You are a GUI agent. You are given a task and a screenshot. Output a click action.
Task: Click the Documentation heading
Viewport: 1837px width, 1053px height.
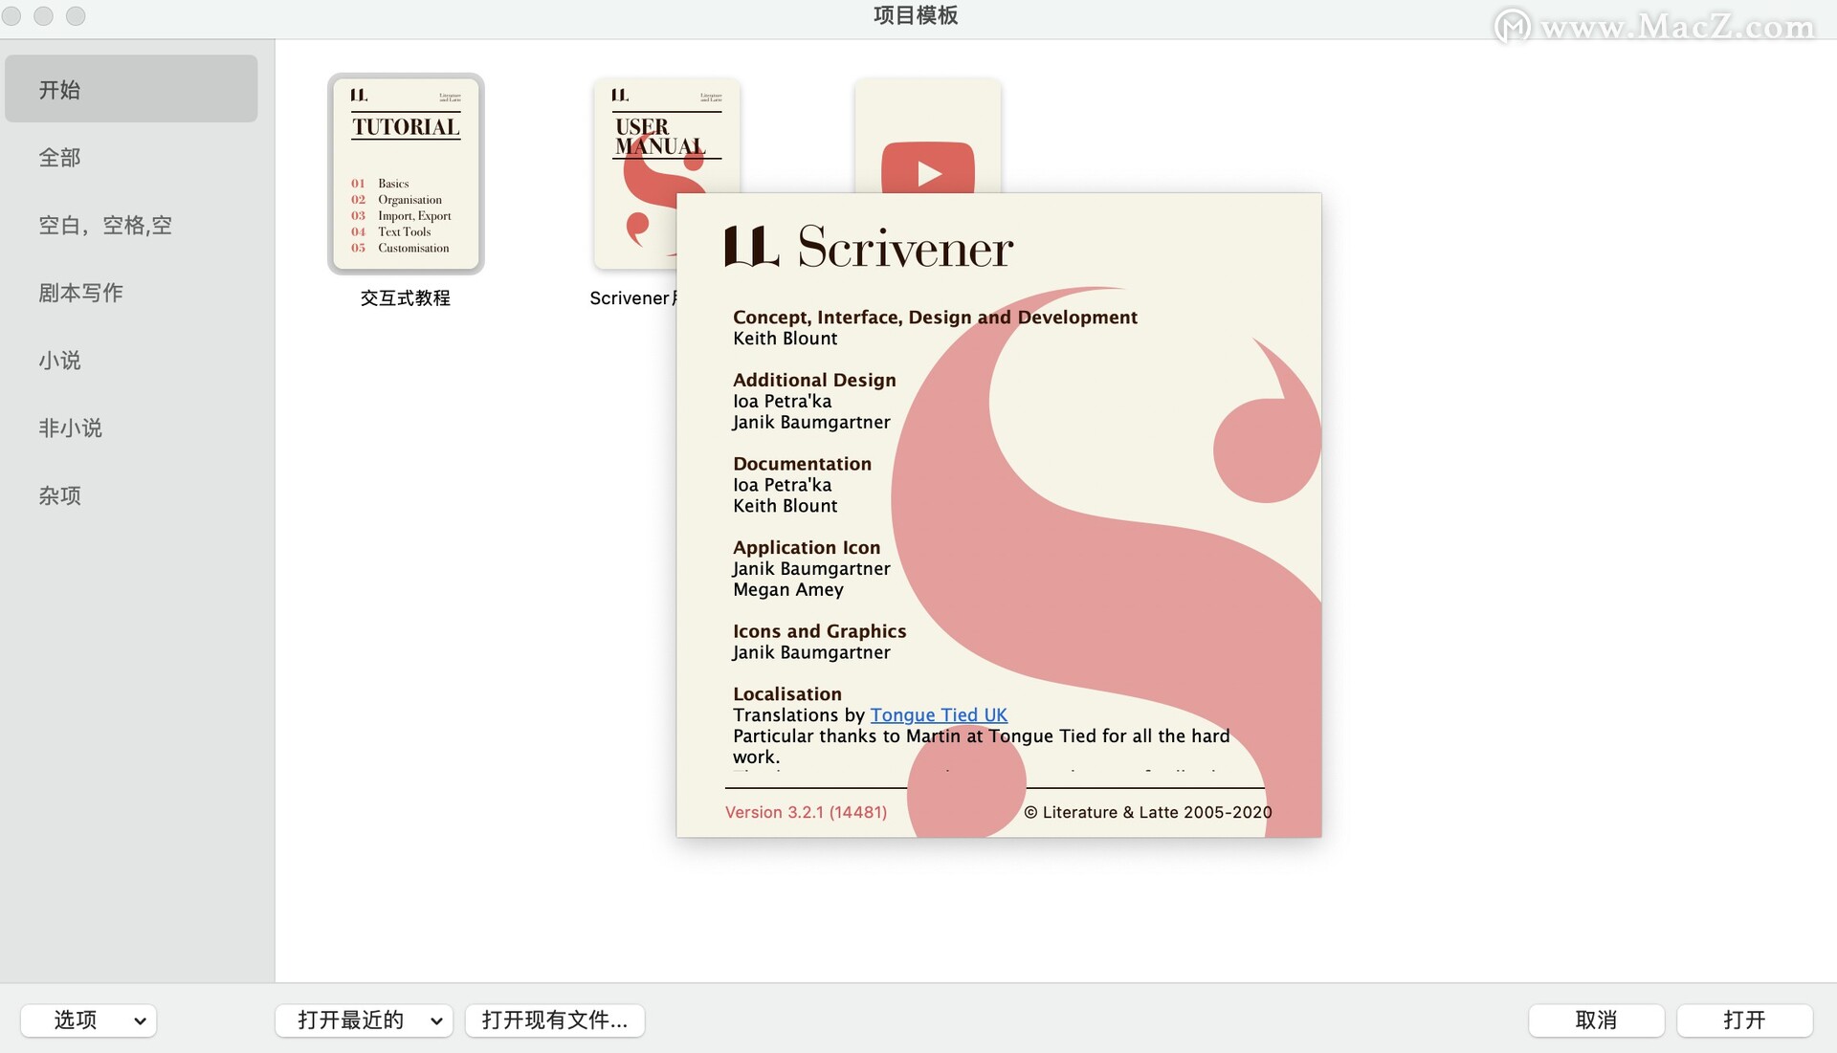[x=803, y=464]
